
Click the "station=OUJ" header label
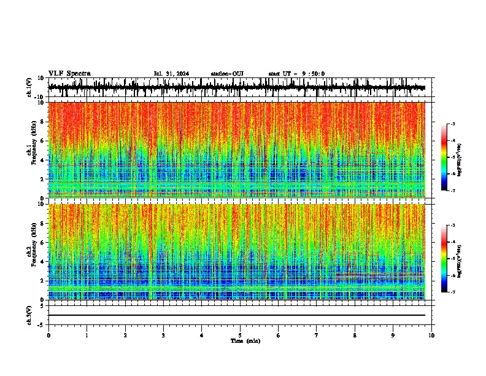[227, 74]
